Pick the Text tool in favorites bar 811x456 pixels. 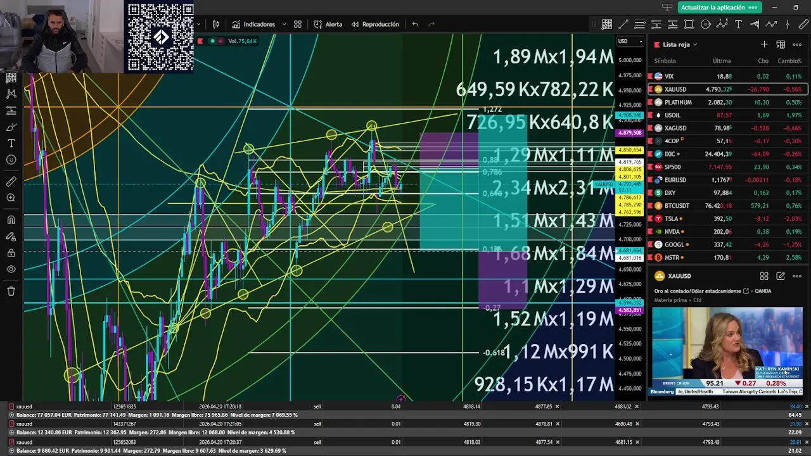point(739,24)
